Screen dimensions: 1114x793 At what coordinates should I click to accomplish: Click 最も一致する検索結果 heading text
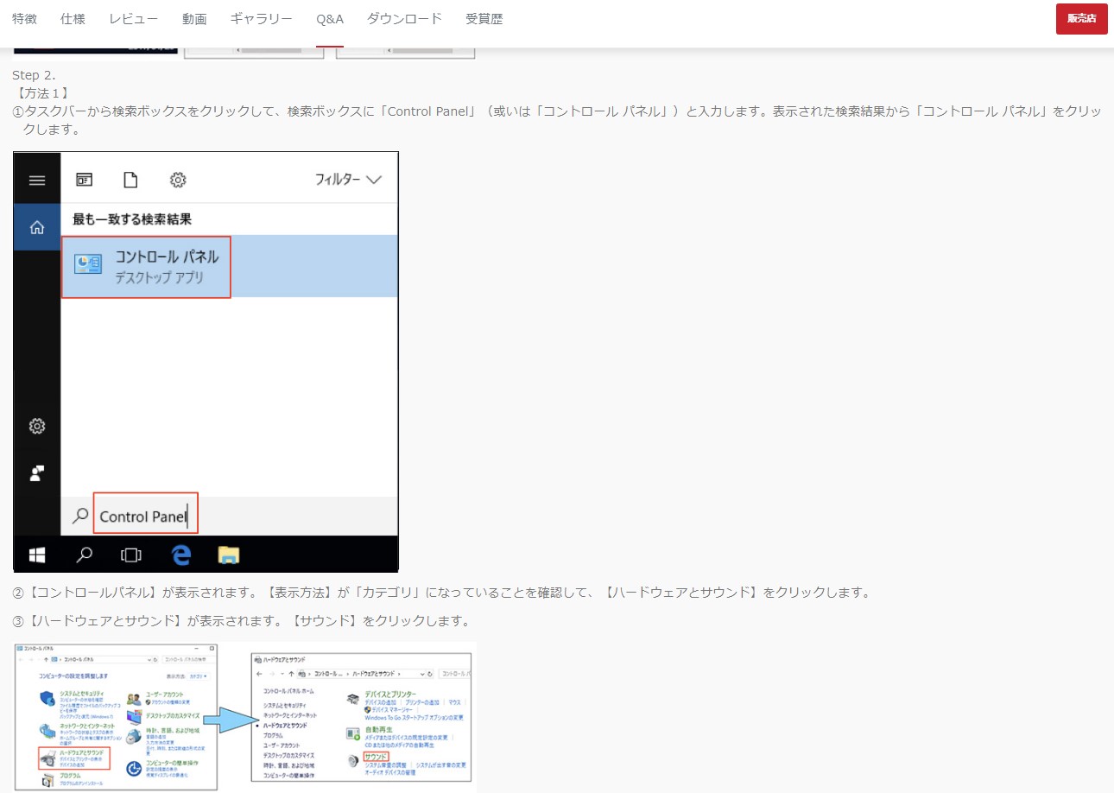point(132,219)
